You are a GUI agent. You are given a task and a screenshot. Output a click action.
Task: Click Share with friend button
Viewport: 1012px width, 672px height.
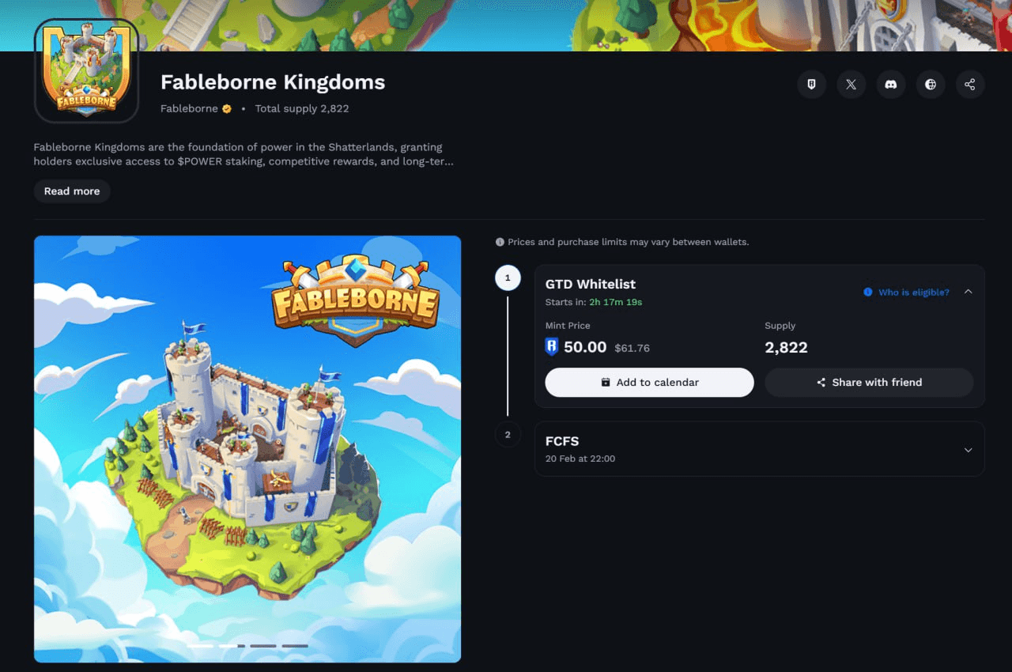click(869, 382)
